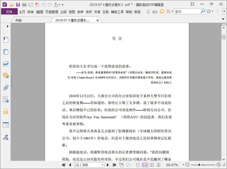Open the quick access toolbar customize arrow

point(62,5)
